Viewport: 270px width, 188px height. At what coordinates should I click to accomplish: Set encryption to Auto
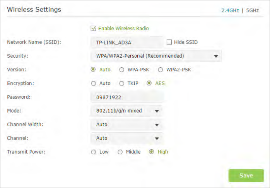[93, 84]
